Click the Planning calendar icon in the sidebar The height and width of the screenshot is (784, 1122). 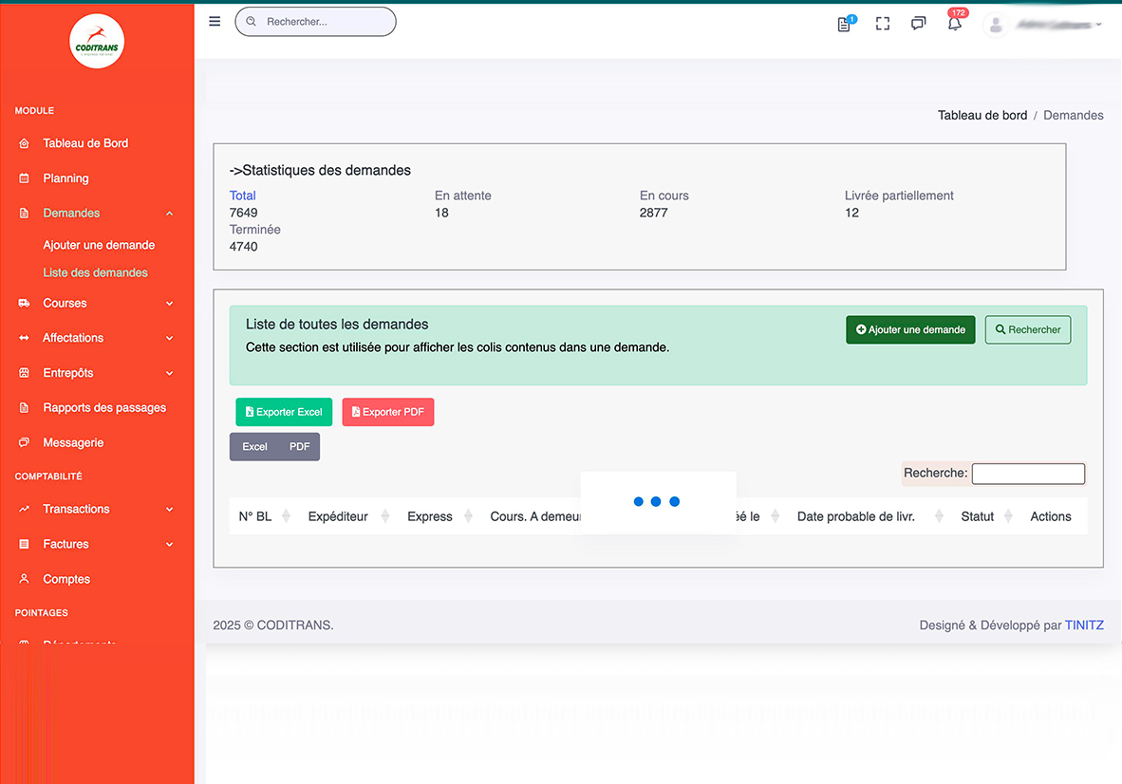(x=23, y=177)
